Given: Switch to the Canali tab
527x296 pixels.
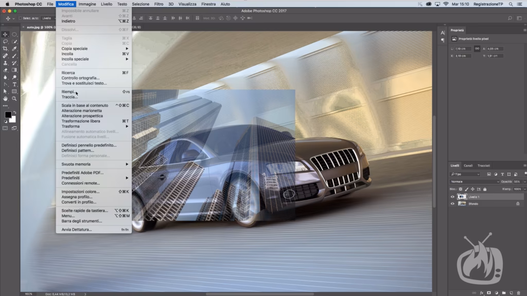Looking at the screenshot, I should [468, 165].
